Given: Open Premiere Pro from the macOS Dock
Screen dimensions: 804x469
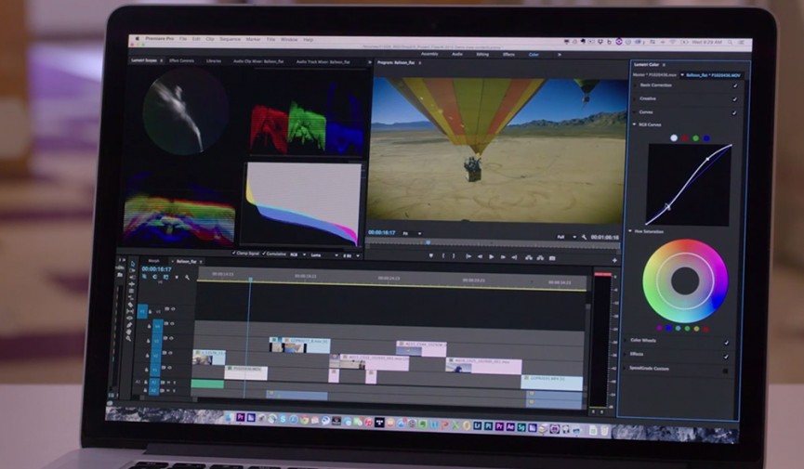Looking at the screenshot, I should point(240,417).
